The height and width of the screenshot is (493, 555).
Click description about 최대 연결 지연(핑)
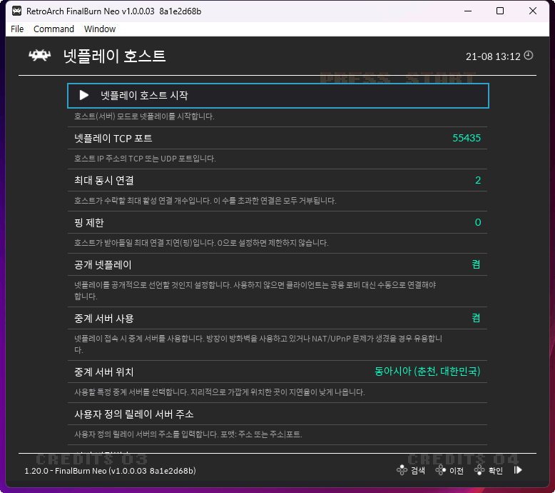pos(201,243)
